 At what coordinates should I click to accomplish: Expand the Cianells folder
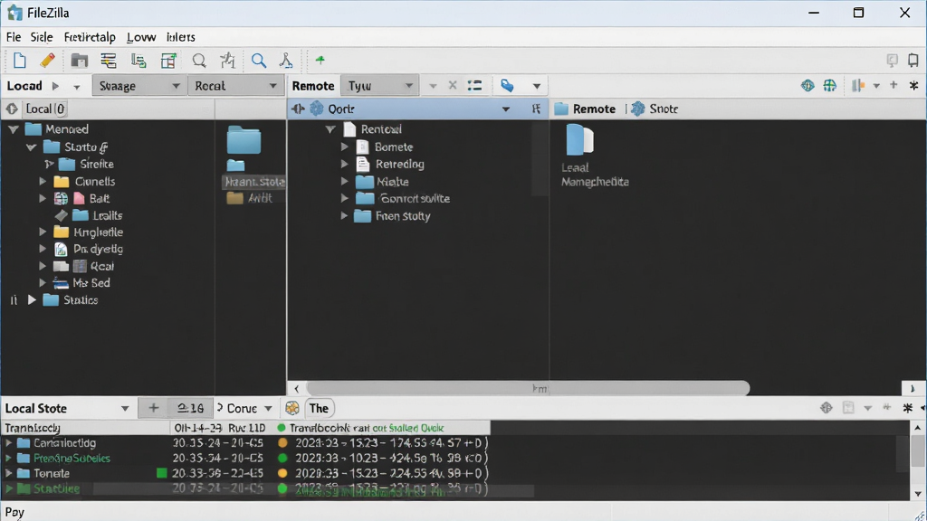tap(43, 181)
